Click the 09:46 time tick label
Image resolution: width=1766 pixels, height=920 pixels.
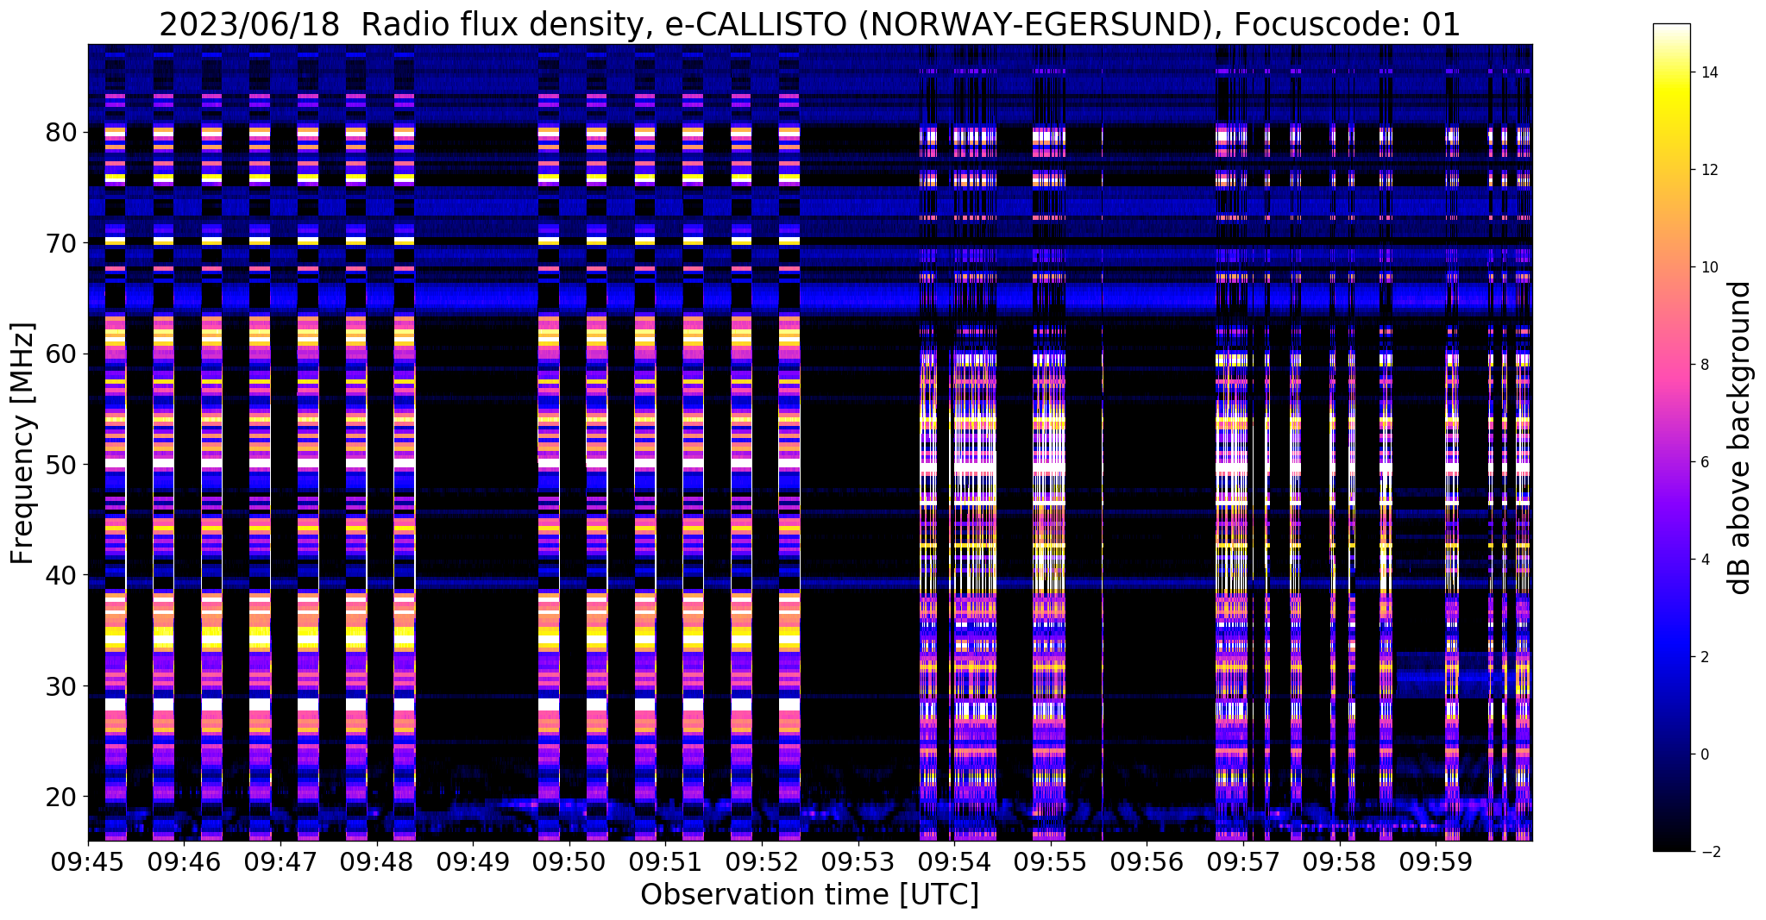(185, 862)
